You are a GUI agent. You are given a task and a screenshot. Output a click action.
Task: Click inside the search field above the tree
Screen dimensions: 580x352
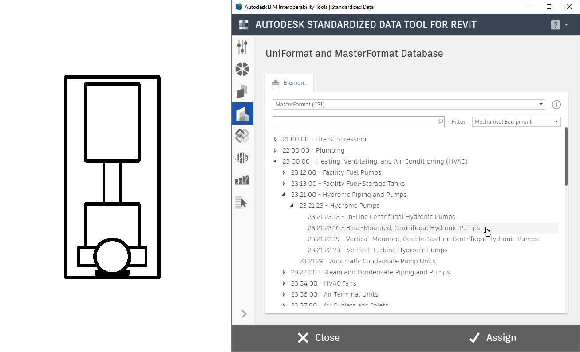[x=355, y=121]
